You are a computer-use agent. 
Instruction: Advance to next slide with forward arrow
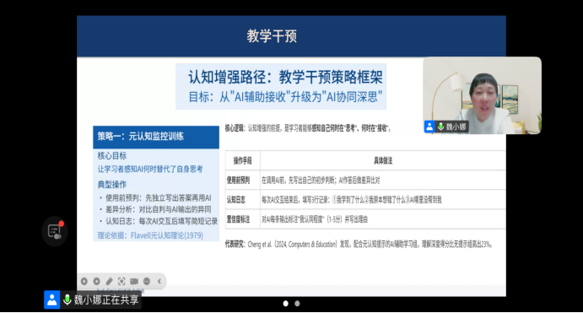point(97,282)
